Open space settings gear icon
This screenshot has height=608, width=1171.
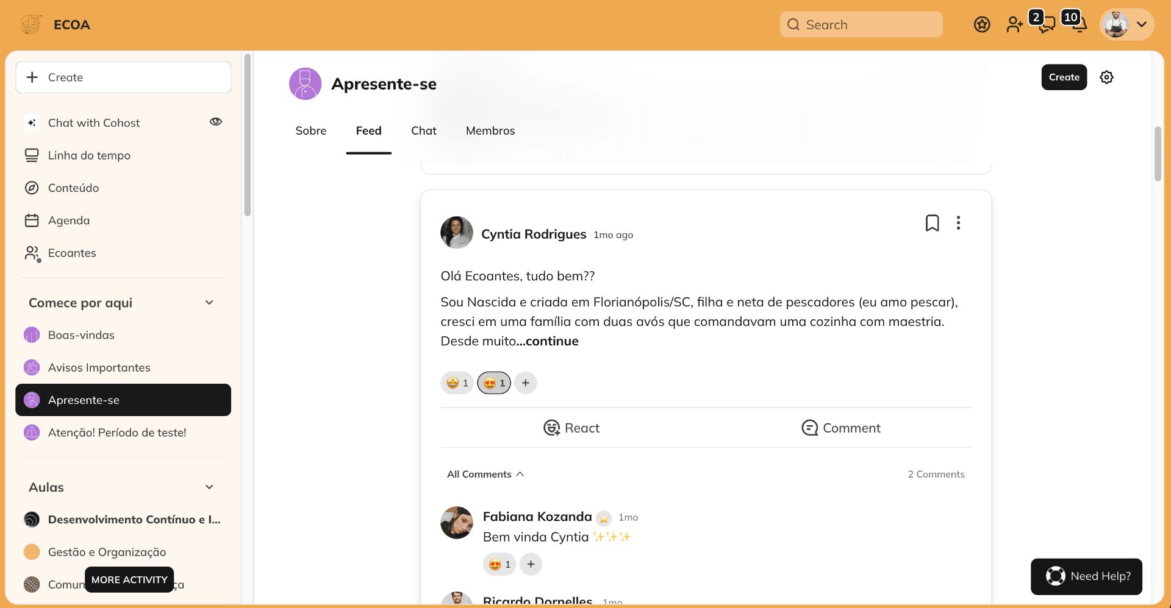pos(1107,77)
